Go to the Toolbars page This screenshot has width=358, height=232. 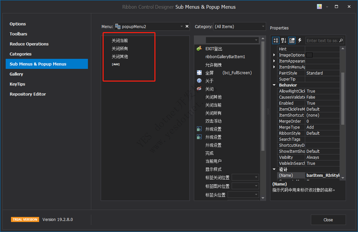click(x=18, y=34)
